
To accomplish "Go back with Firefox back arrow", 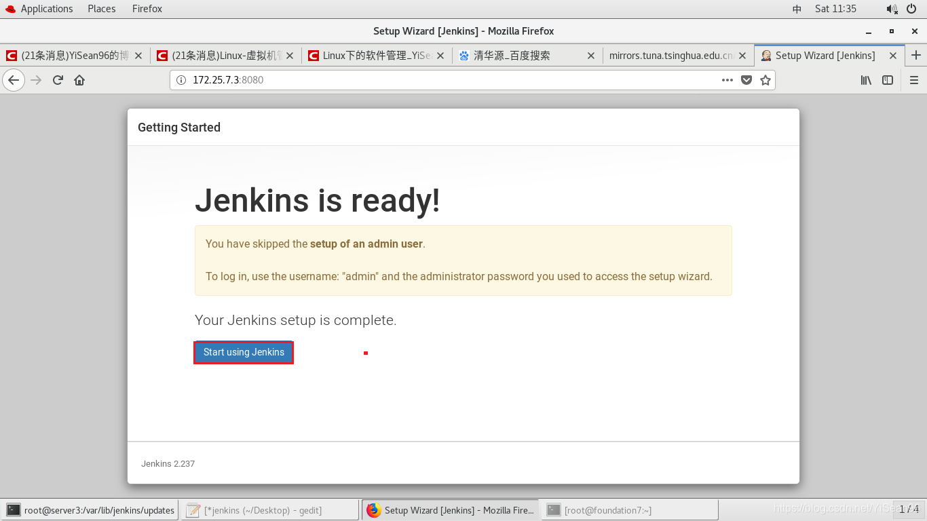I will point(14,80).
